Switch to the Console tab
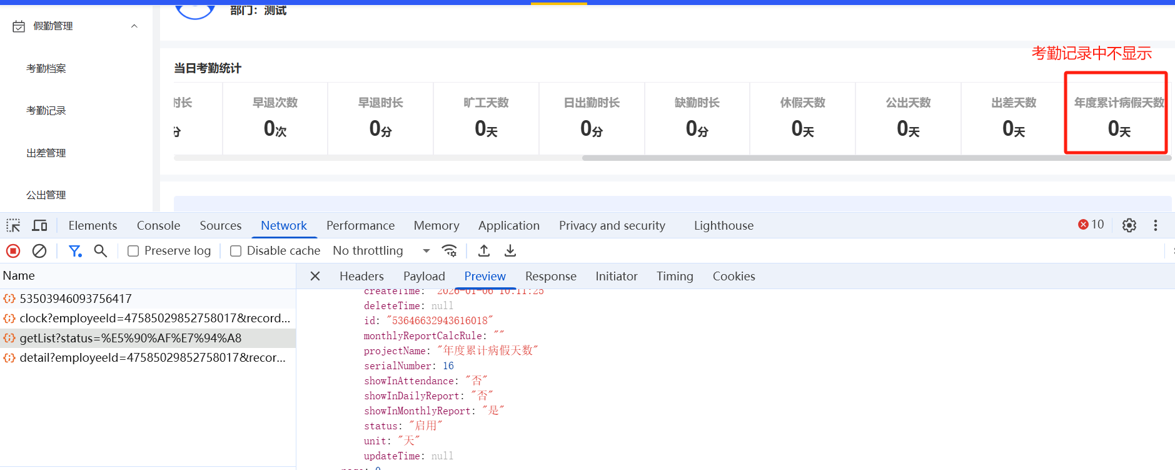 click(x=158, y=225)
